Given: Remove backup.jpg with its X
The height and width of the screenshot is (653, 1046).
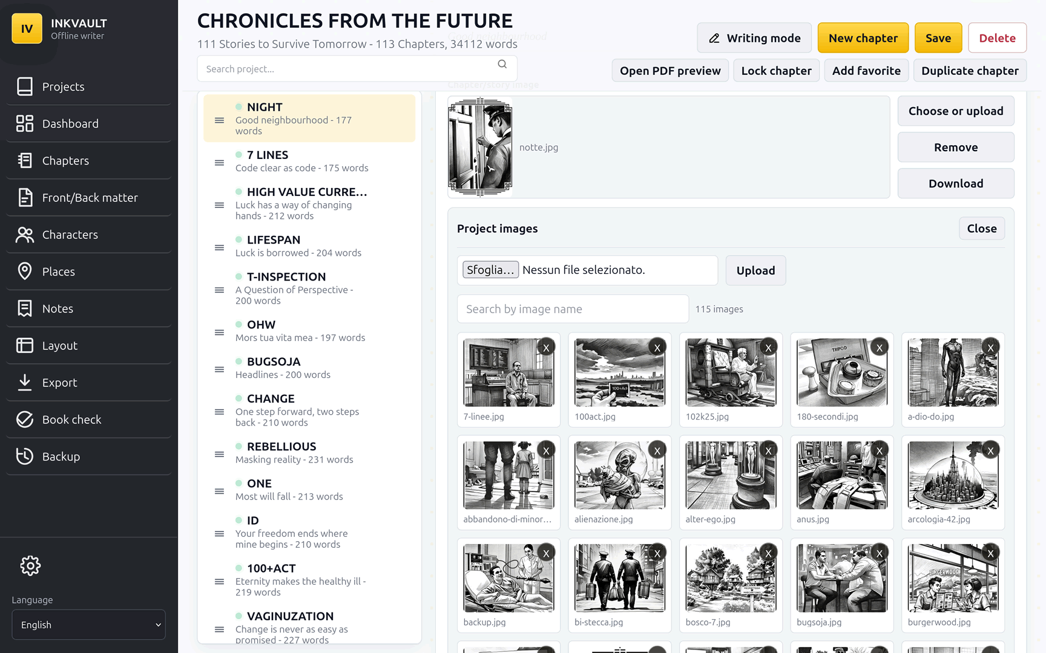Looking at the screenshot, I should (546, 553).
